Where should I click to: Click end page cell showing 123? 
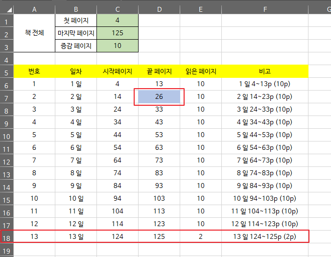[x=159, y=224]
